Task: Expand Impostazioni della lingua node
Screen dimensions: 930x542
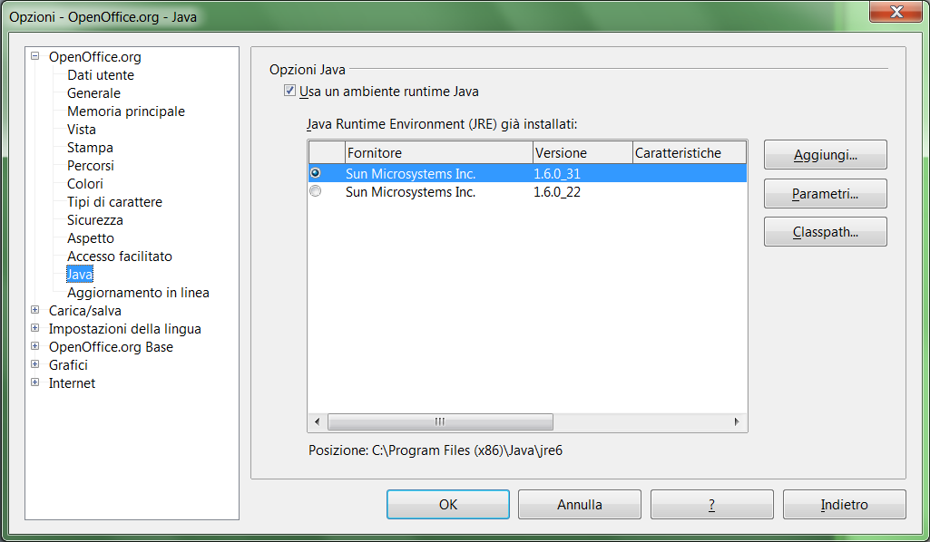Action: tap(35, 328)
